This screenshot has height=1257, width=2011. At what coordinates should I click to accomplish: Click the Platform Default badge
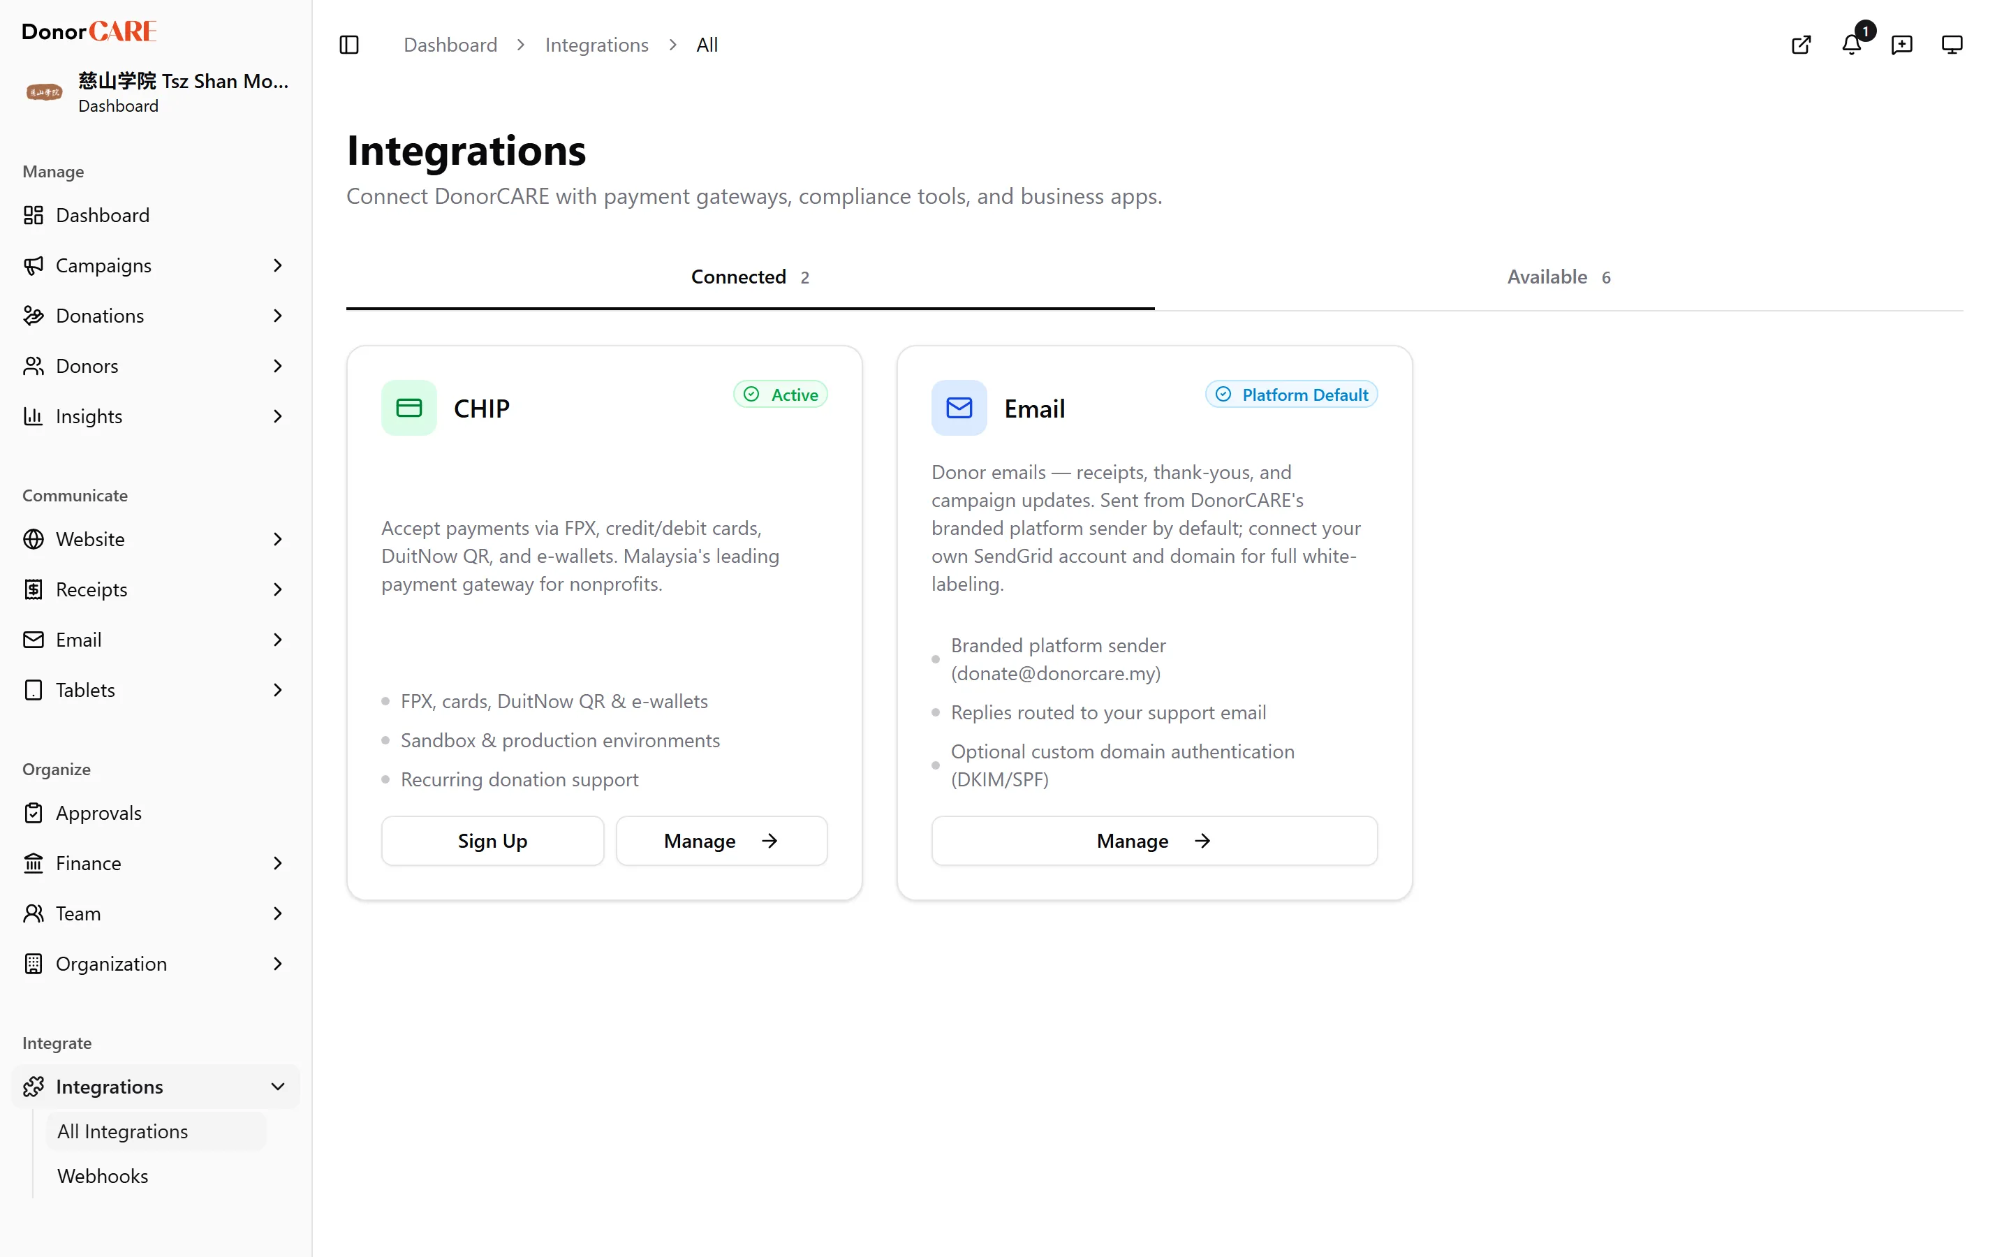(x=1291, y=394)
